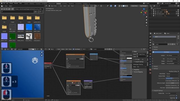Enable the Subsurface Translucency checkbox
This screenshot has width=180, height=101.
(178, 85)
